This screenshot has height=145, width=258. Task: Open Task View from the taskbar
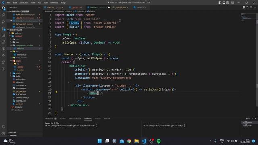[107, 141]
